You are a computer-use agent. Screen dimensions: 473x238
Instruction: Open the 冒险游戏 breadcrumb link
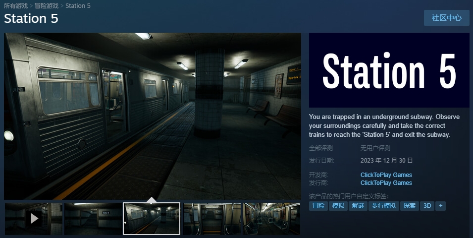(47, 6)
